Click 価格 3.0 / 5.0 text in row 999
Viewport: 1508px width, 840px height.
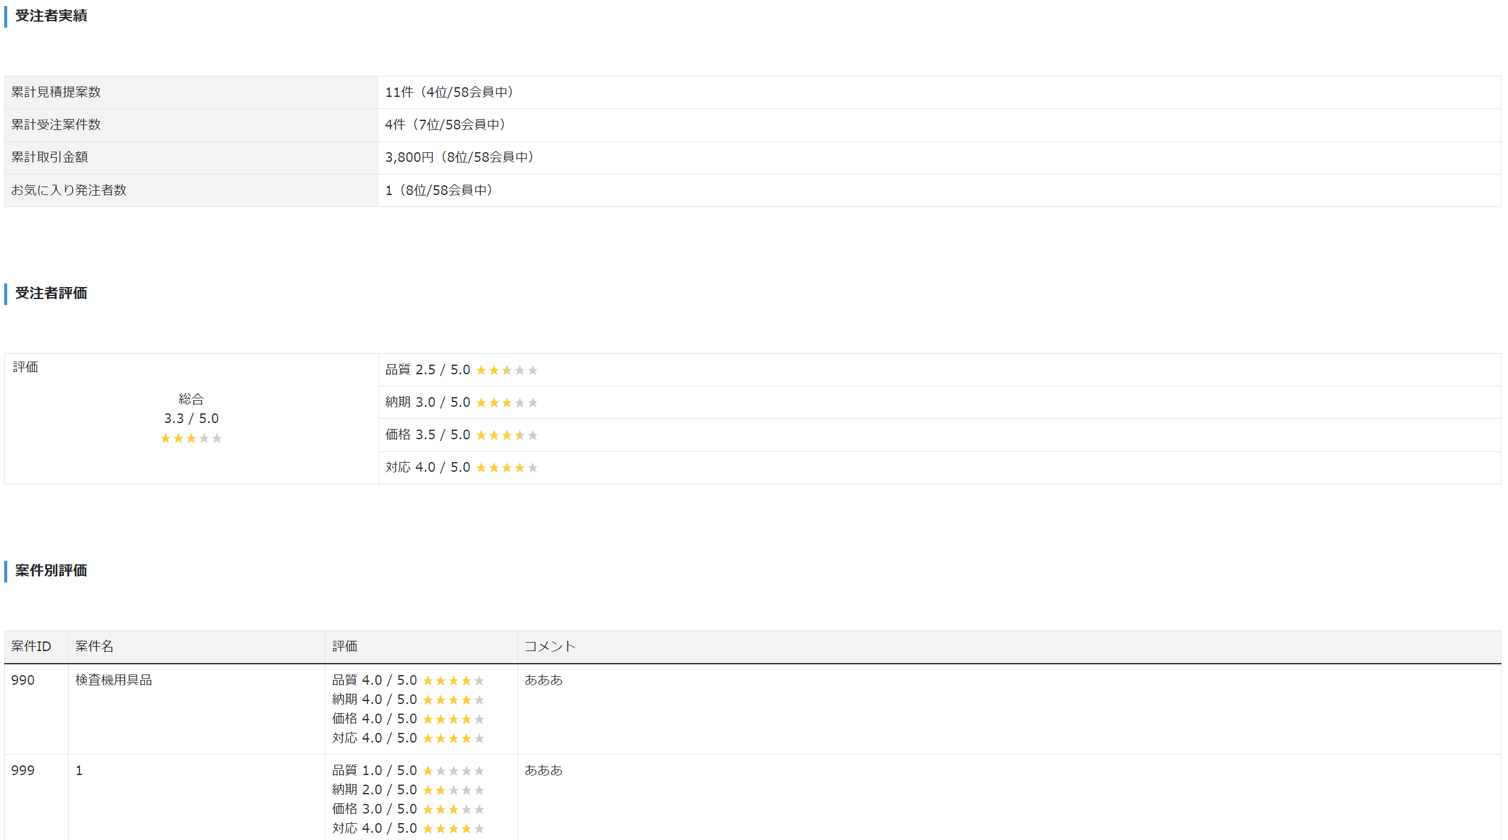[x=375, y=809]
